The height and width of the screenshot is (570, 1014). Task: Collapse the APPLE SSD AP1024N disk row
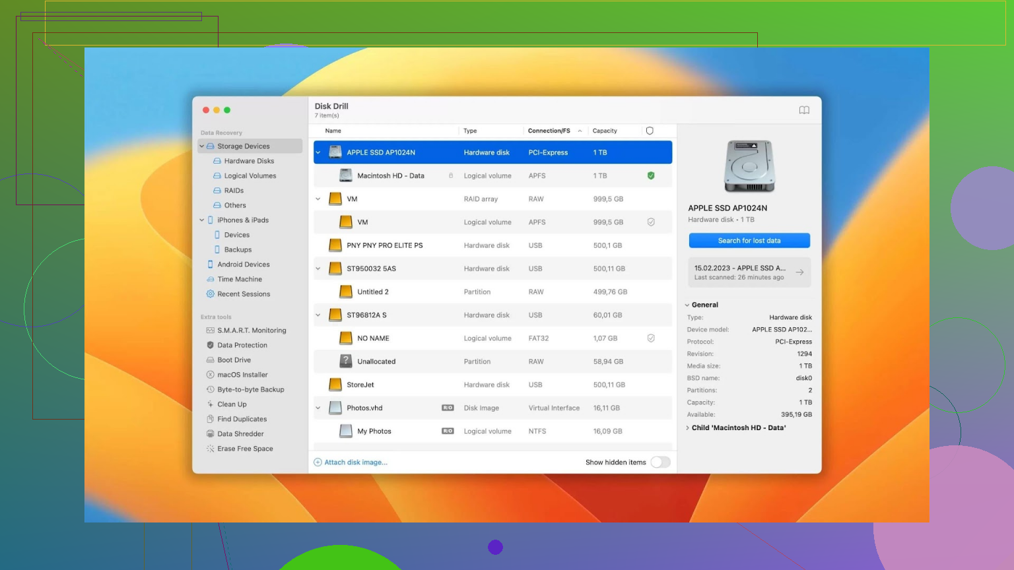point(318,152)
